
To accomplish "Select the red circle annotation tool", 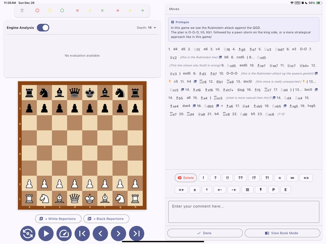I will (x=37, y=10).
